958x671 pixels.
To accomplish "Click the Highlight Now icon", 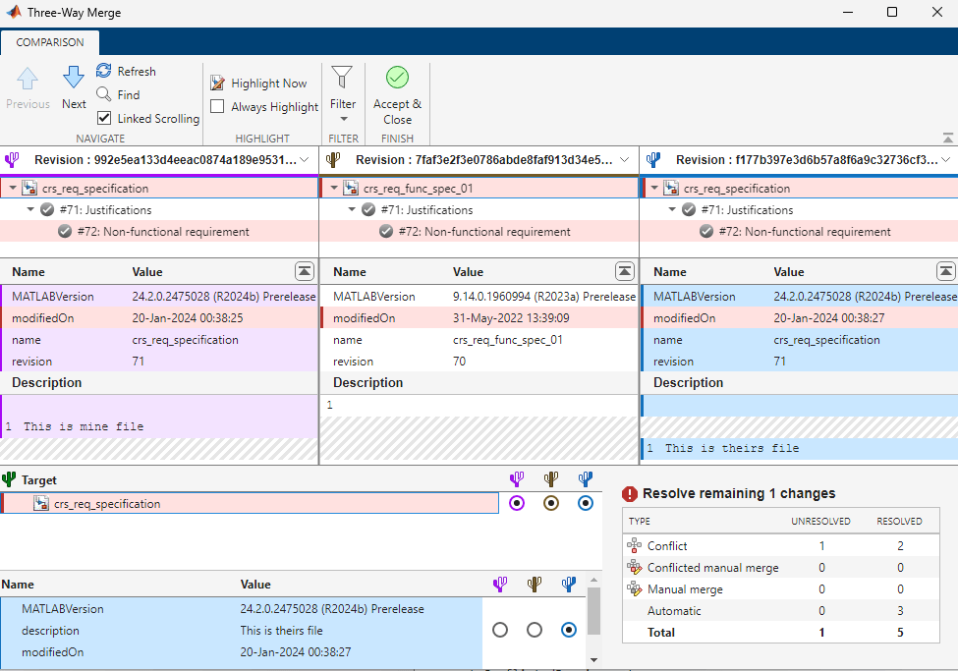I will tap(218, 84).
